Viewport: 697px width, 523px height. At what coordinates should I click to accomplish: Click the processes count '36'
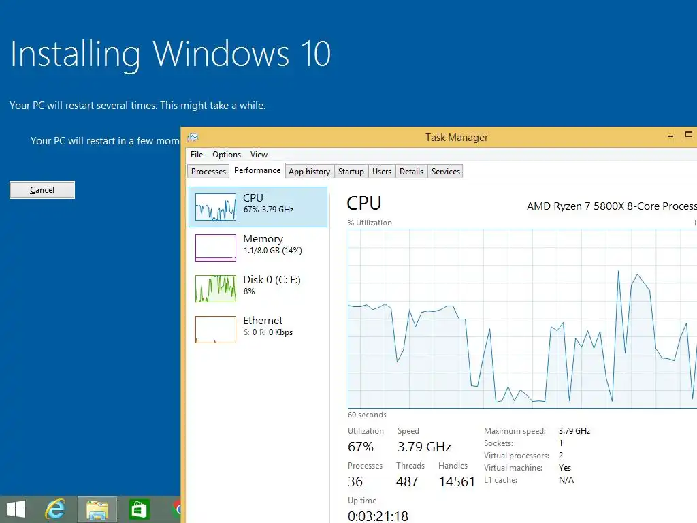(355, 481)
